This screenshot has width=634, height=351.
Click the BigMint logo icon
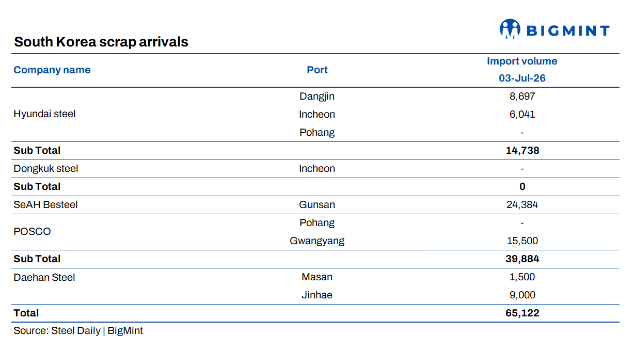pos(510,29)
